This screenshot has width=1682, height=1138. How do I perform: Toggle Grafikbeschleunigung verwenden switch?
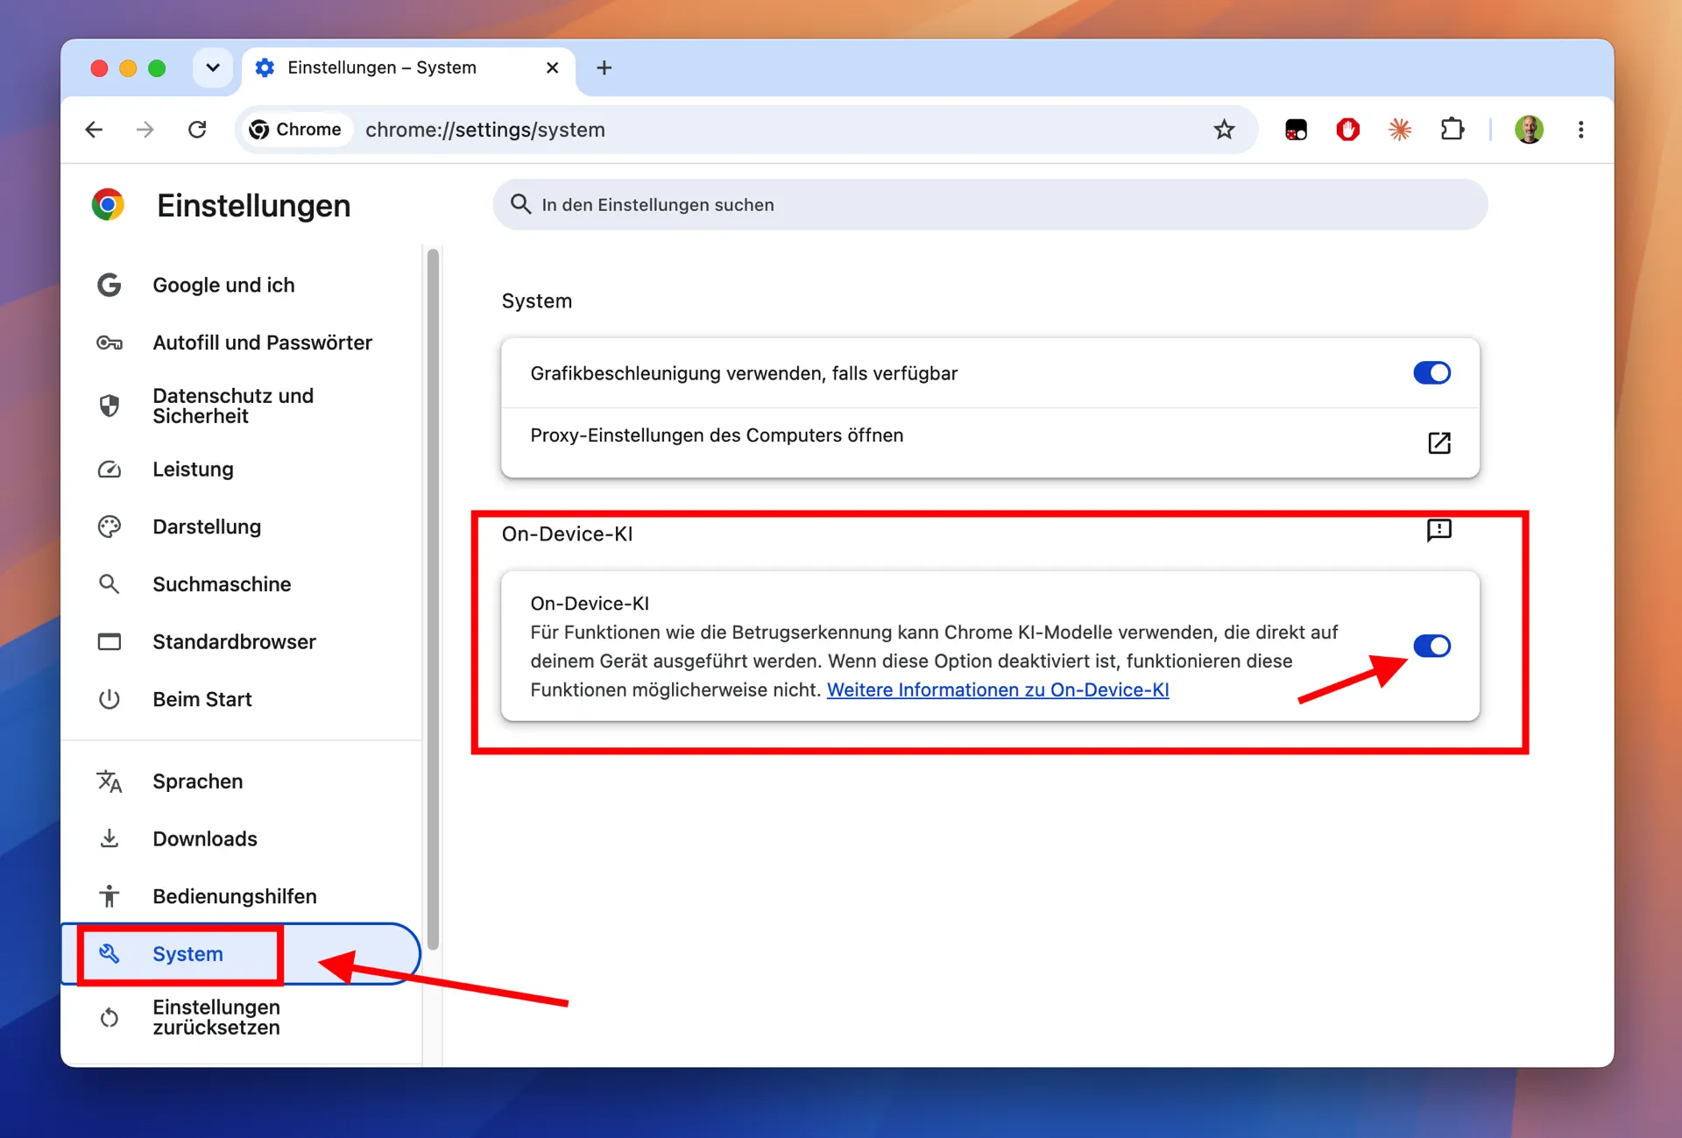[1431, 373]
